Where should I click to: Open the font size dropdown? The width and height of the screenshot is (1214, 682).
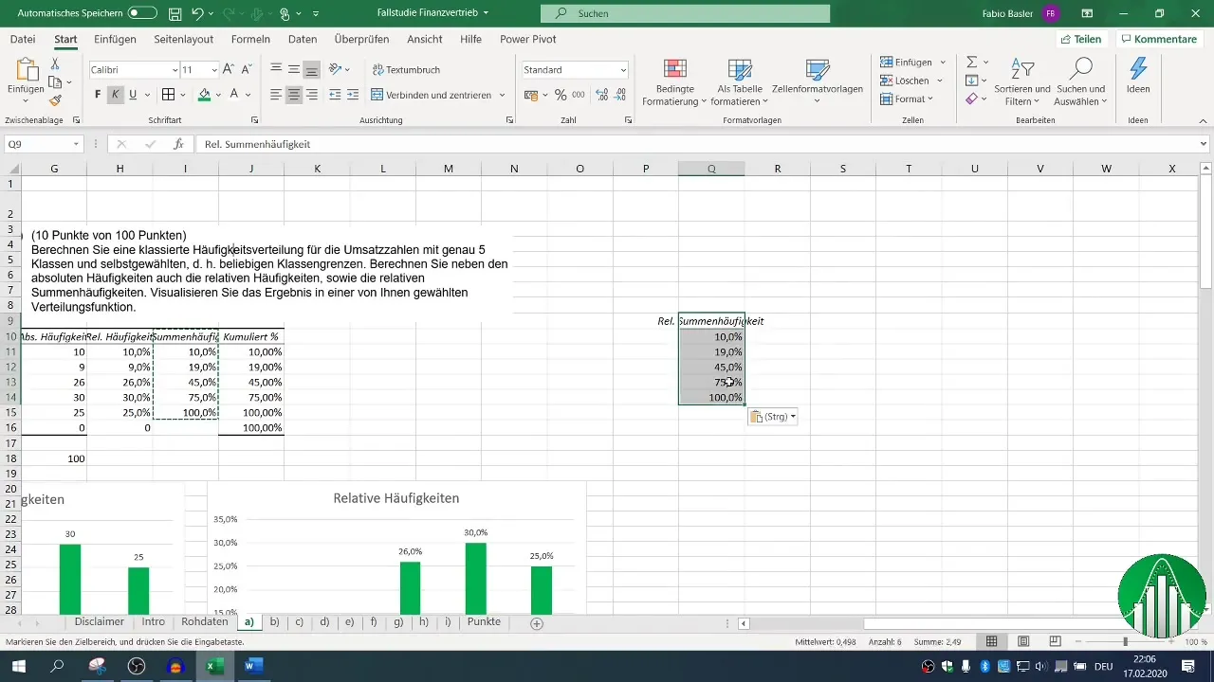coord(215,70)
